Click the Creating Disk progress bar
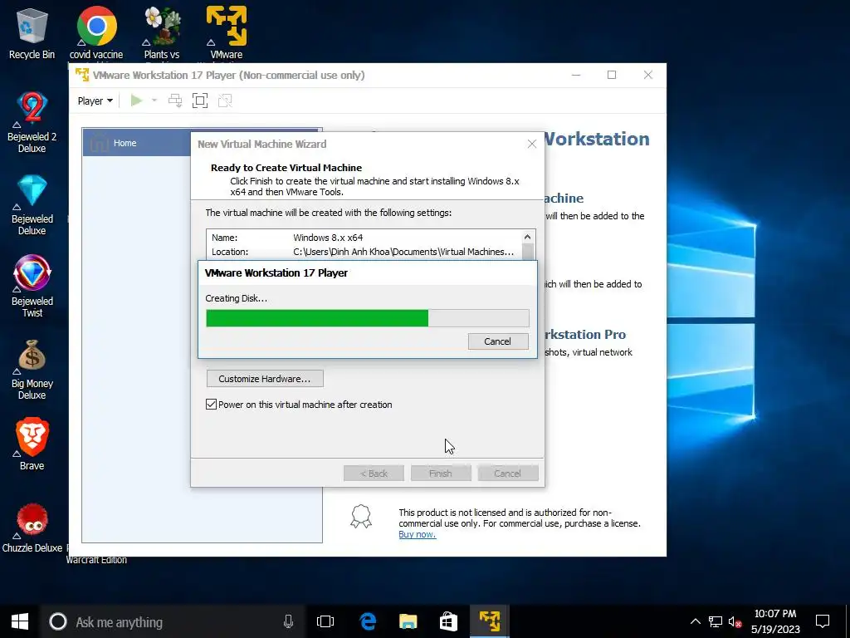The width and height of the screenshot is (850, 638). 368,318
